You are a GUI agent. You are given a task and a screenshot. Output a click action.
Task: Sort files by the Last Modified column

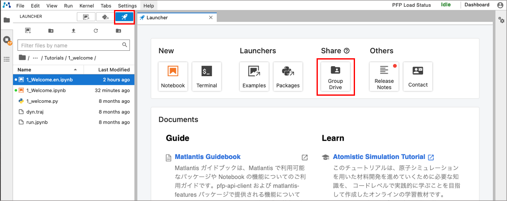click(x=114, y=69)
